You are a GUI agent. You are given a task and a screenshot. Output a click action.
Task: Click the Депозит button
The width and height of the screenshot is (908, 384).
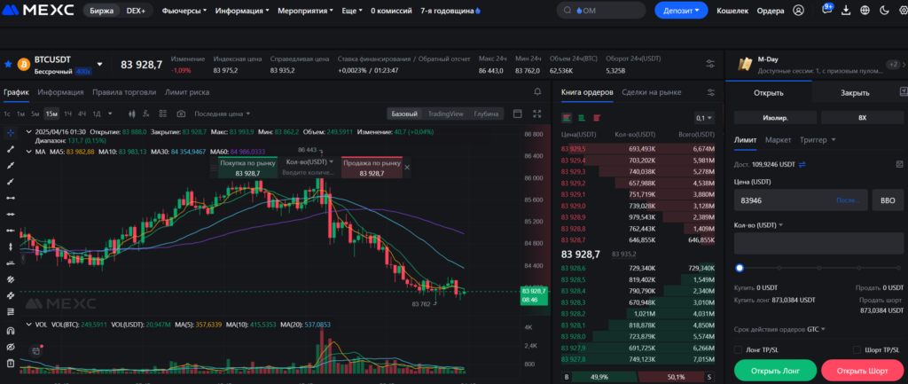coord(681,11)
